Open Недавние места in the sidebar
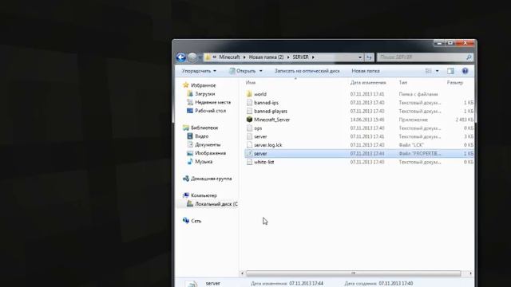511x287 pixels. pyautogui.click(x=213, y=102)
